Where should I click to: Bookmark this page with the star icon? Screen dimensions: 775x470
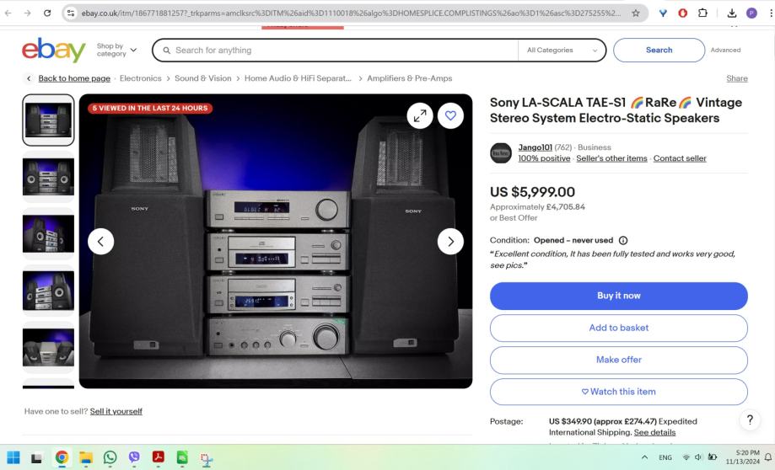pyautogui.click(x=636, y=13)
